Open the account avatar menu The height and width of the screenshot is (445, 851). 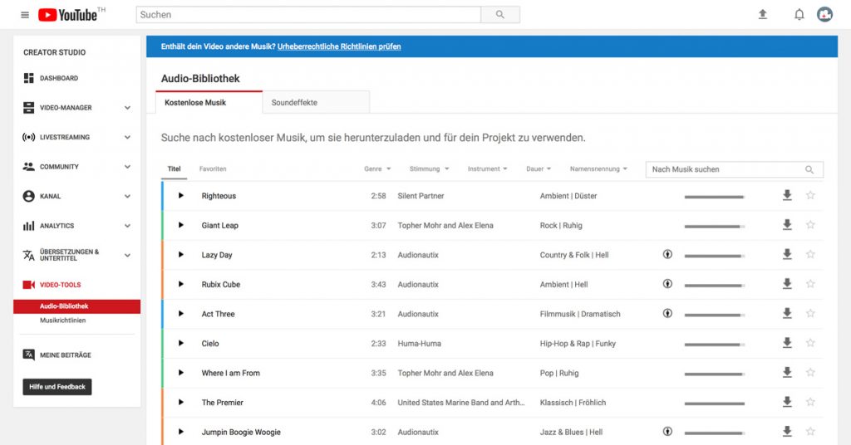pyautogui.click(x=824, y=15)
